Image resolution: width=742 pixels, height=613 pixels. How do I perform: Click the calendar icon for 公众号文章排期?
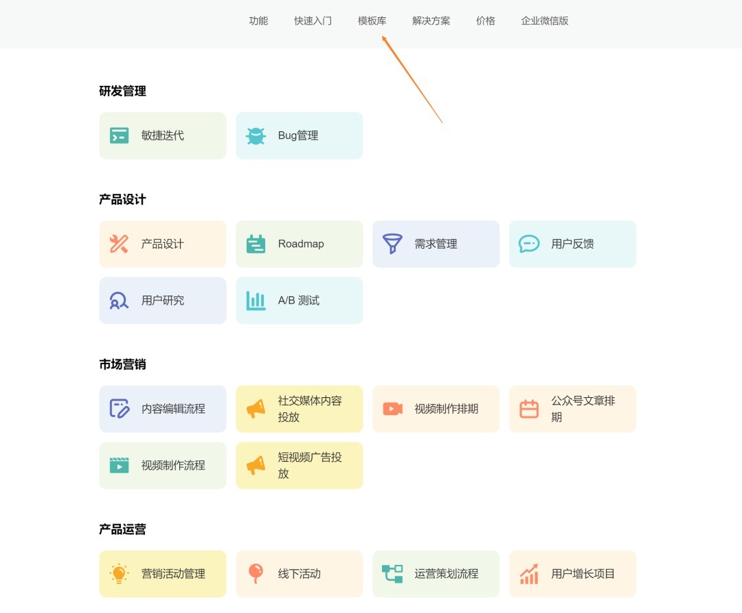529,409
